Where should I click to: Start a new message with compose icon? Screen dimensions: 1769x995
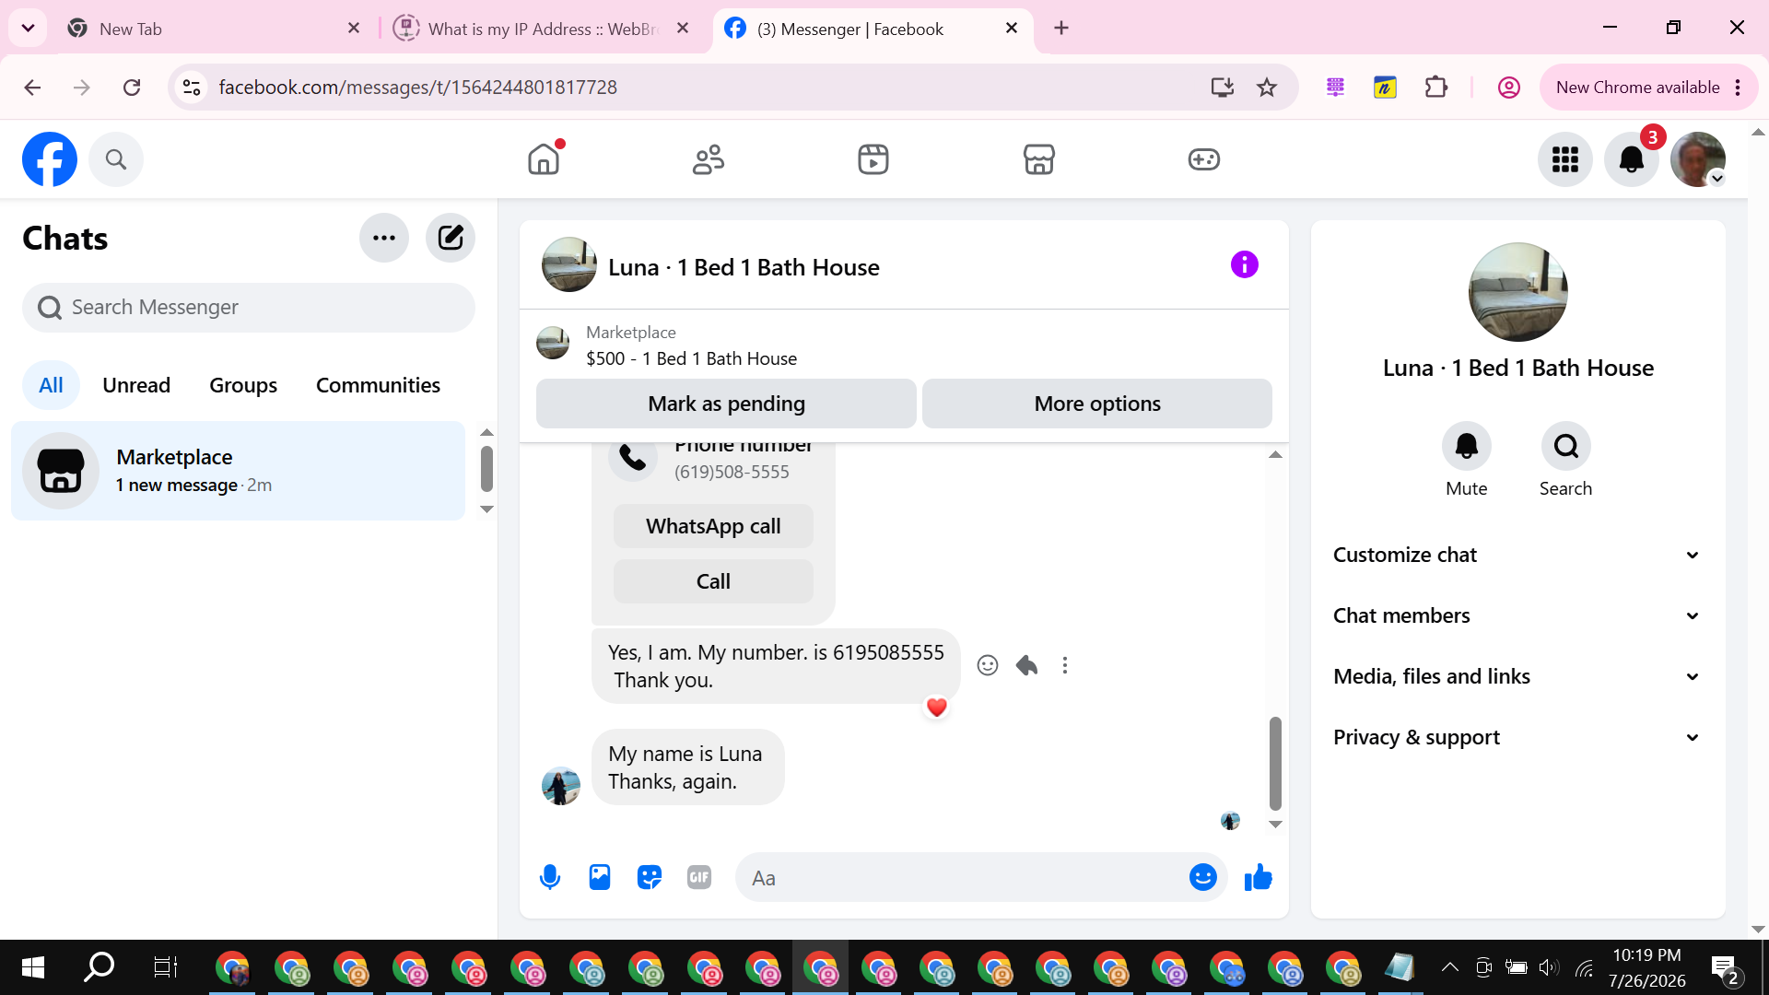(x=451, y=238)
